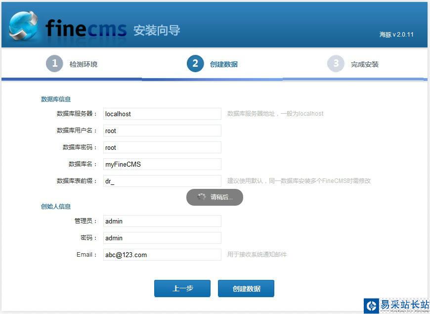Click the 用于接收系统通知邮件 hint text
The height and width of the screenshot is (314, 430).
pos(257,255)
